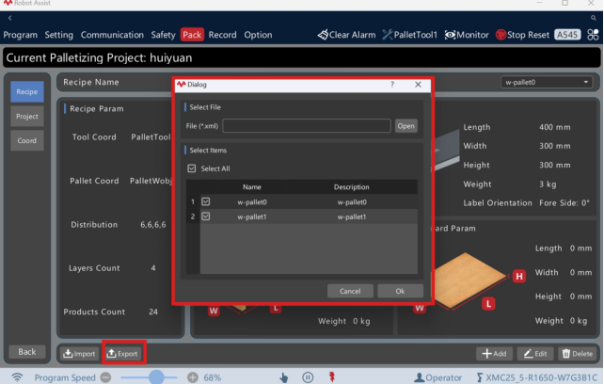604x384 pixels.
Task: Click the Edit recipe button
Action: coord(535,354)
